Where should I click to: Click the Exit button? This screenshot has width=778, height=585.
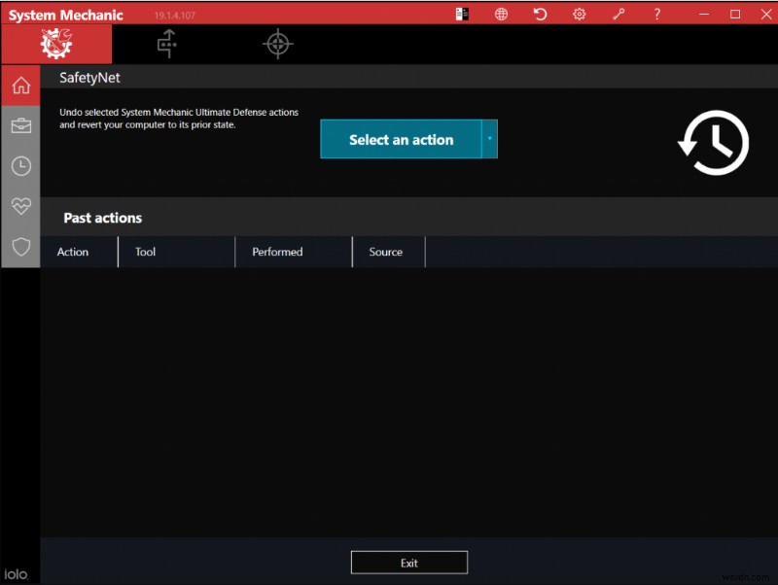pos(408,563)
